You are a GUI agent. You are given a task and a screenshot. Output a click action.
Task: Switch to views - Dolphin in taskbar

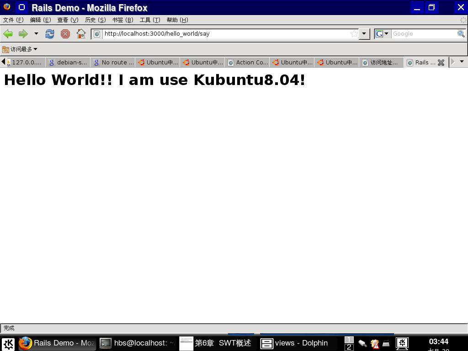pos(298,343)
